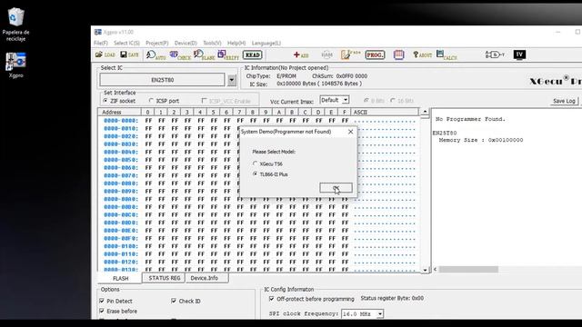The image size is (582, 327).
Task: Open the Select IC(S) menu
Action: pyautogui.click(x=126, y=43)
